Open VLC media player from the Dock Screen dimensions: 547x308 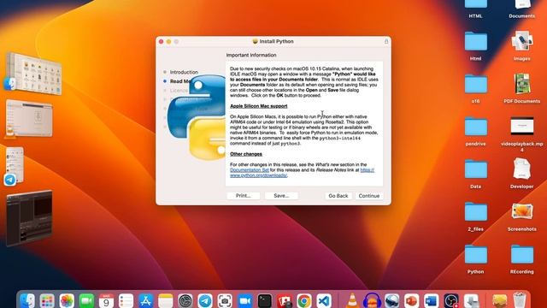352,300
